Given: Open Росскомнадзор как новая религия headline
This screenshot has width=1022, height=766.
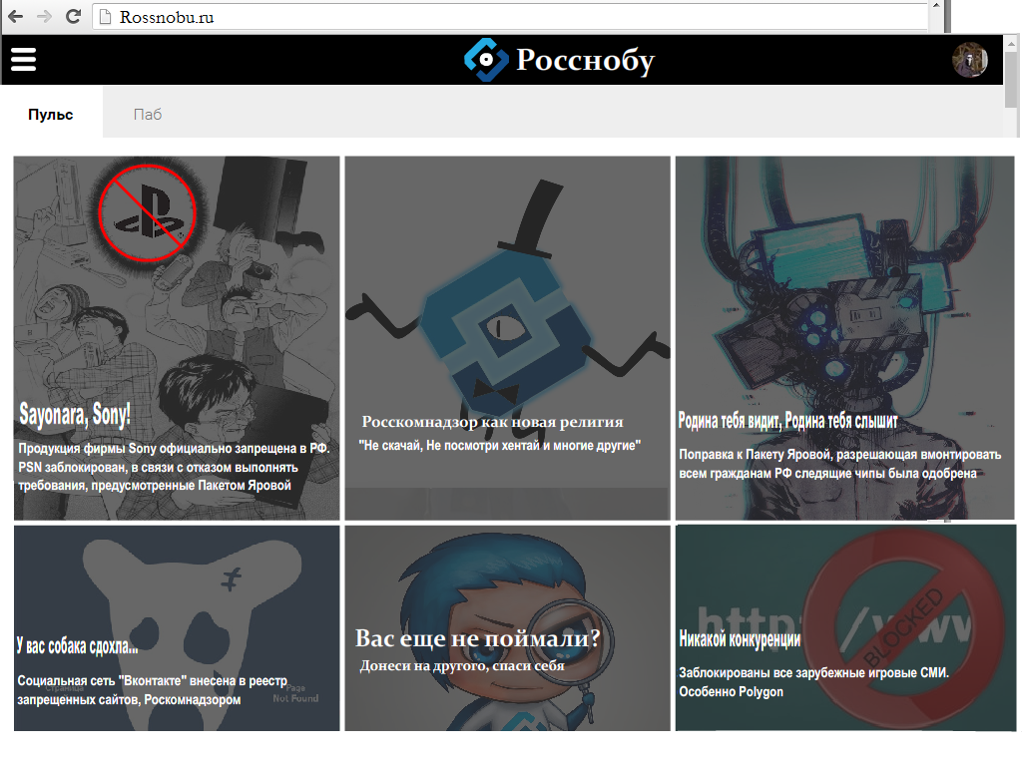Looking at the screenshot, I should coord(493,422).
